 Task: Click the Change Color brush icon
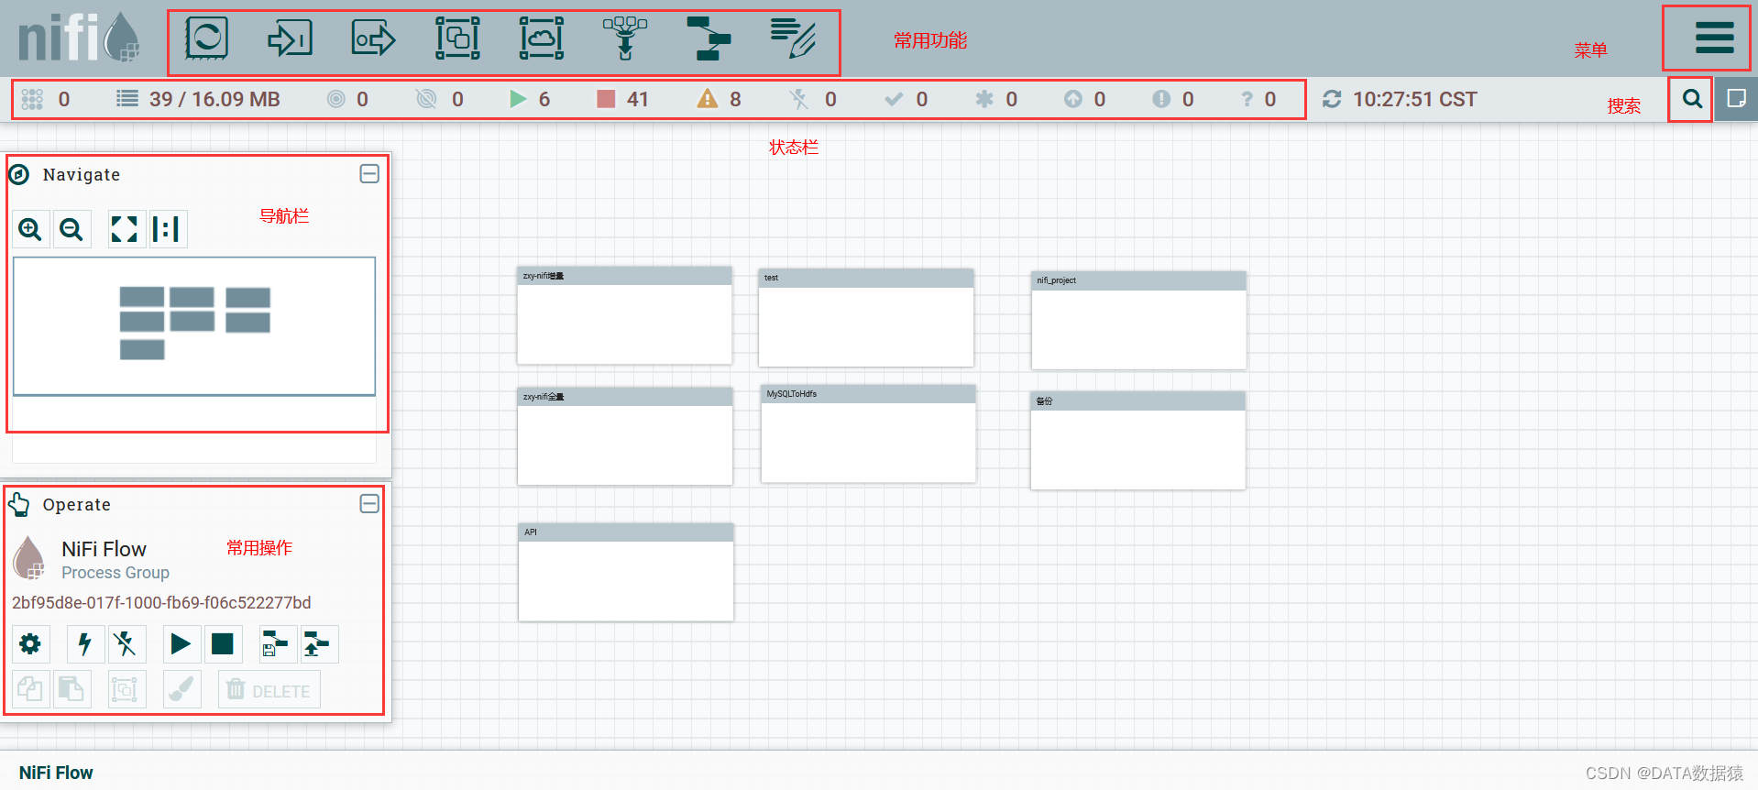[x=181, y=689]
